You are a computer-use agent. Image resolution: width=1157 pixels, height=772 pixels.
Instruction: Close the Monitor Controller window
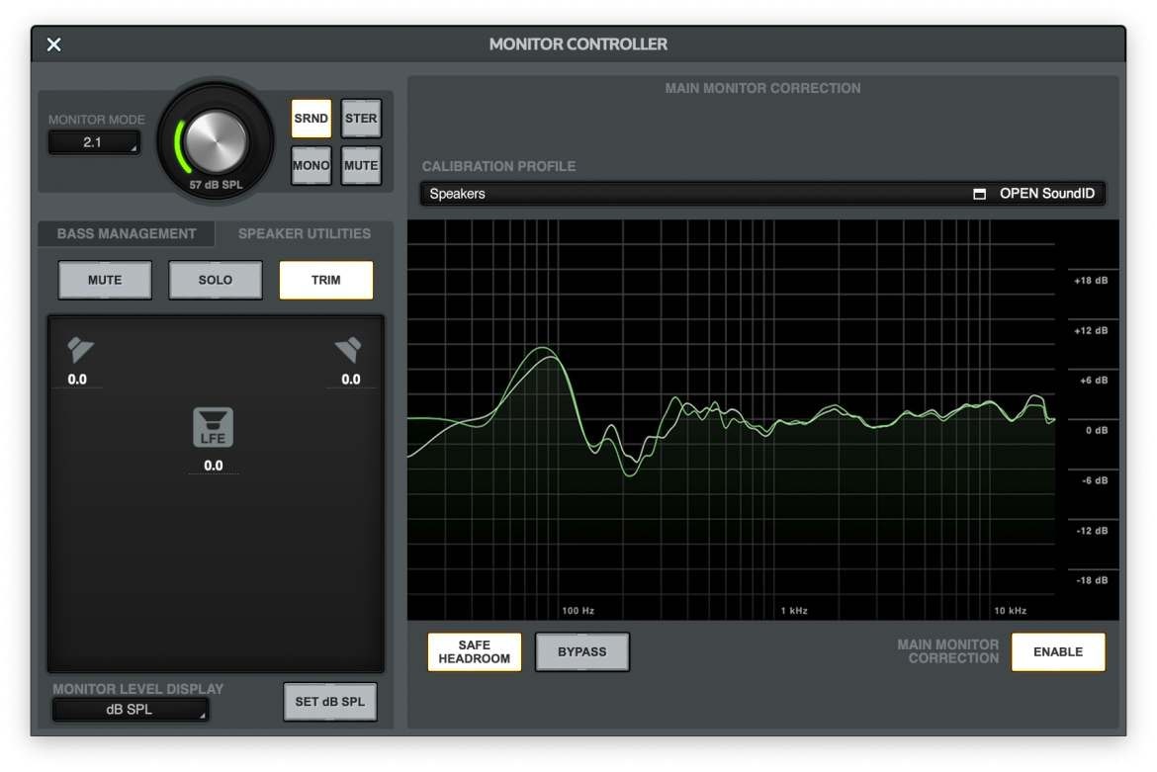[x=54, y=44]
